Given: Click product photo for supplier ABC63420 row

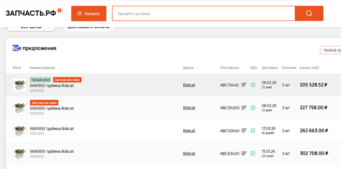Looking at the screenshot, I should tap(20, 153).
